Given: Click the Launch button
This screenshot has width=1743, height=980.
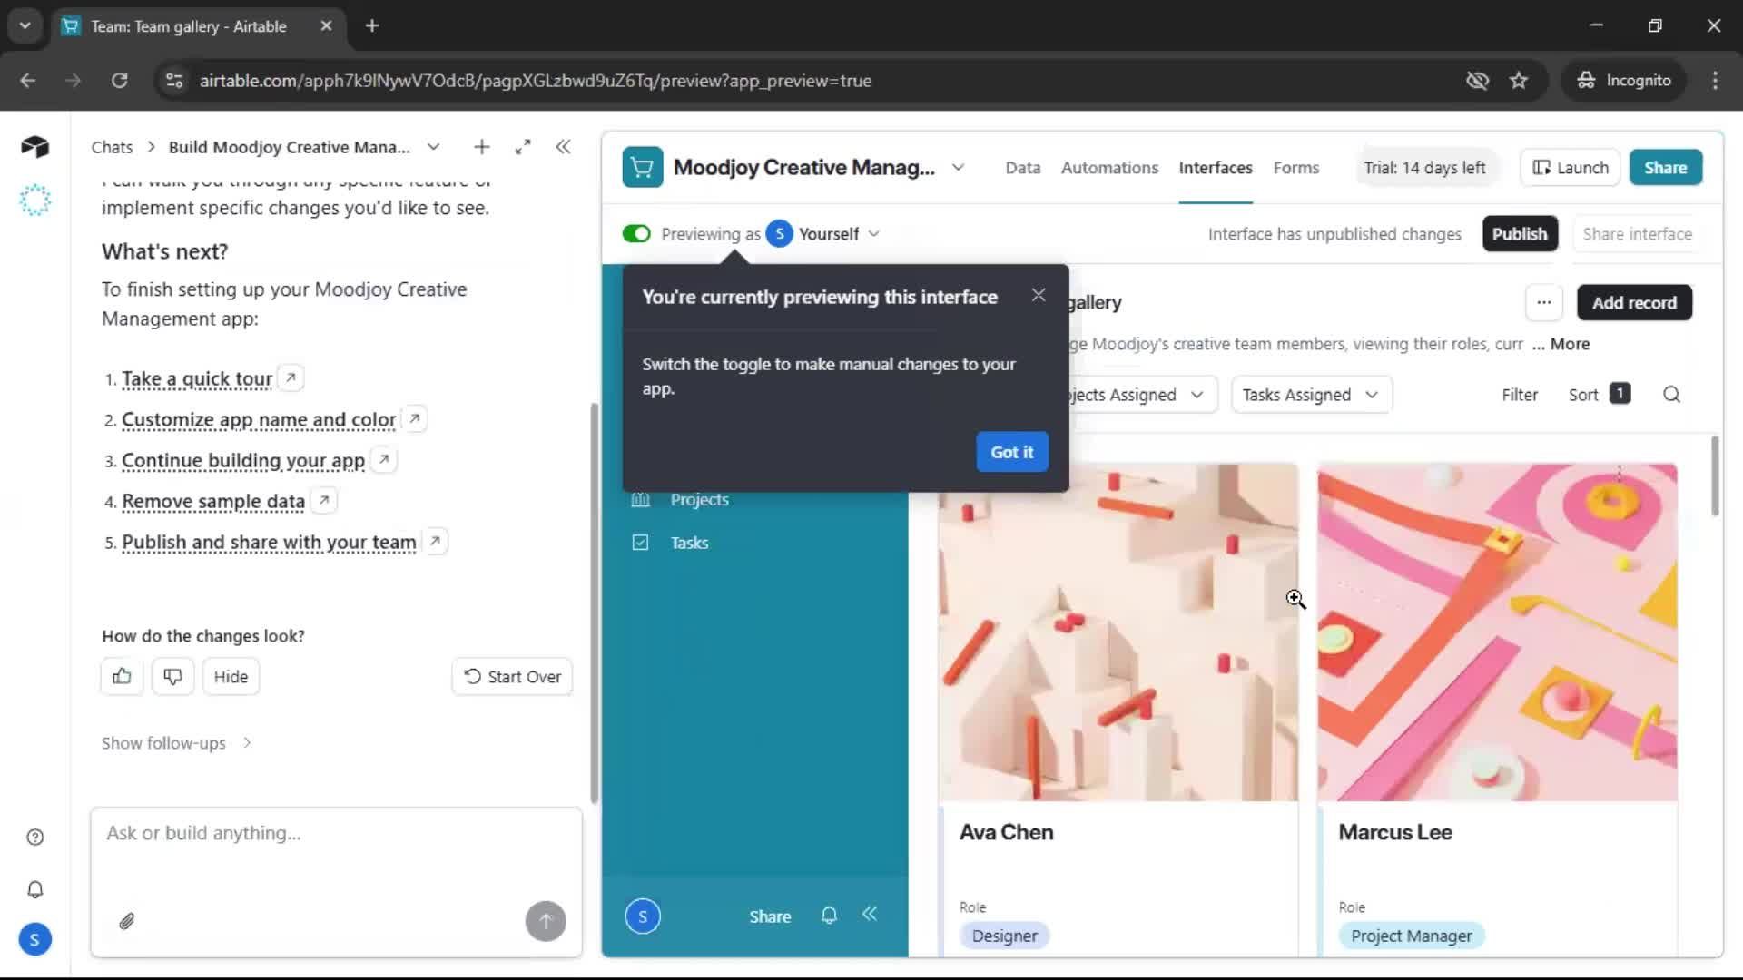Looking at the screenshot, I should (x=1570, y=168).
